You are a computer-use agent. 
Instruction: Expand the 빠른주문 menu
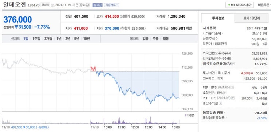point(264,5)
